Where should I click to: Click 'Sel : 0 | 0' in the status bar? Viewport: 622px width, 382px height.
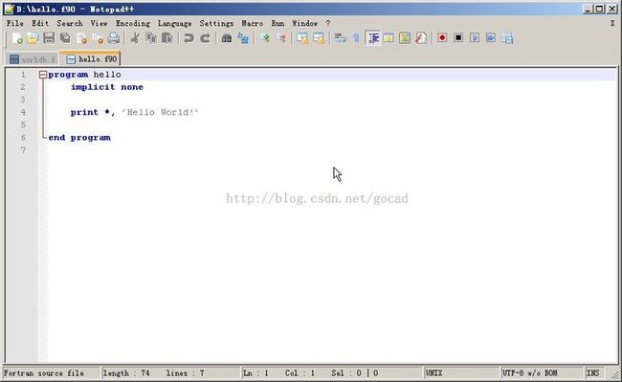pos(355,373)
